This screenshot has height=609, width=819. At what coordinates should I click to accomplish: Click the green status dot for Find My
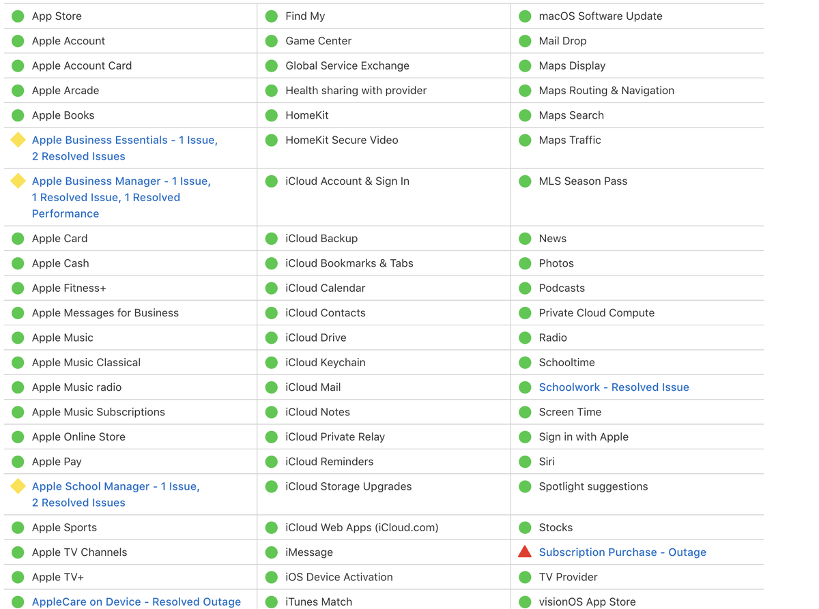point(272,16)
